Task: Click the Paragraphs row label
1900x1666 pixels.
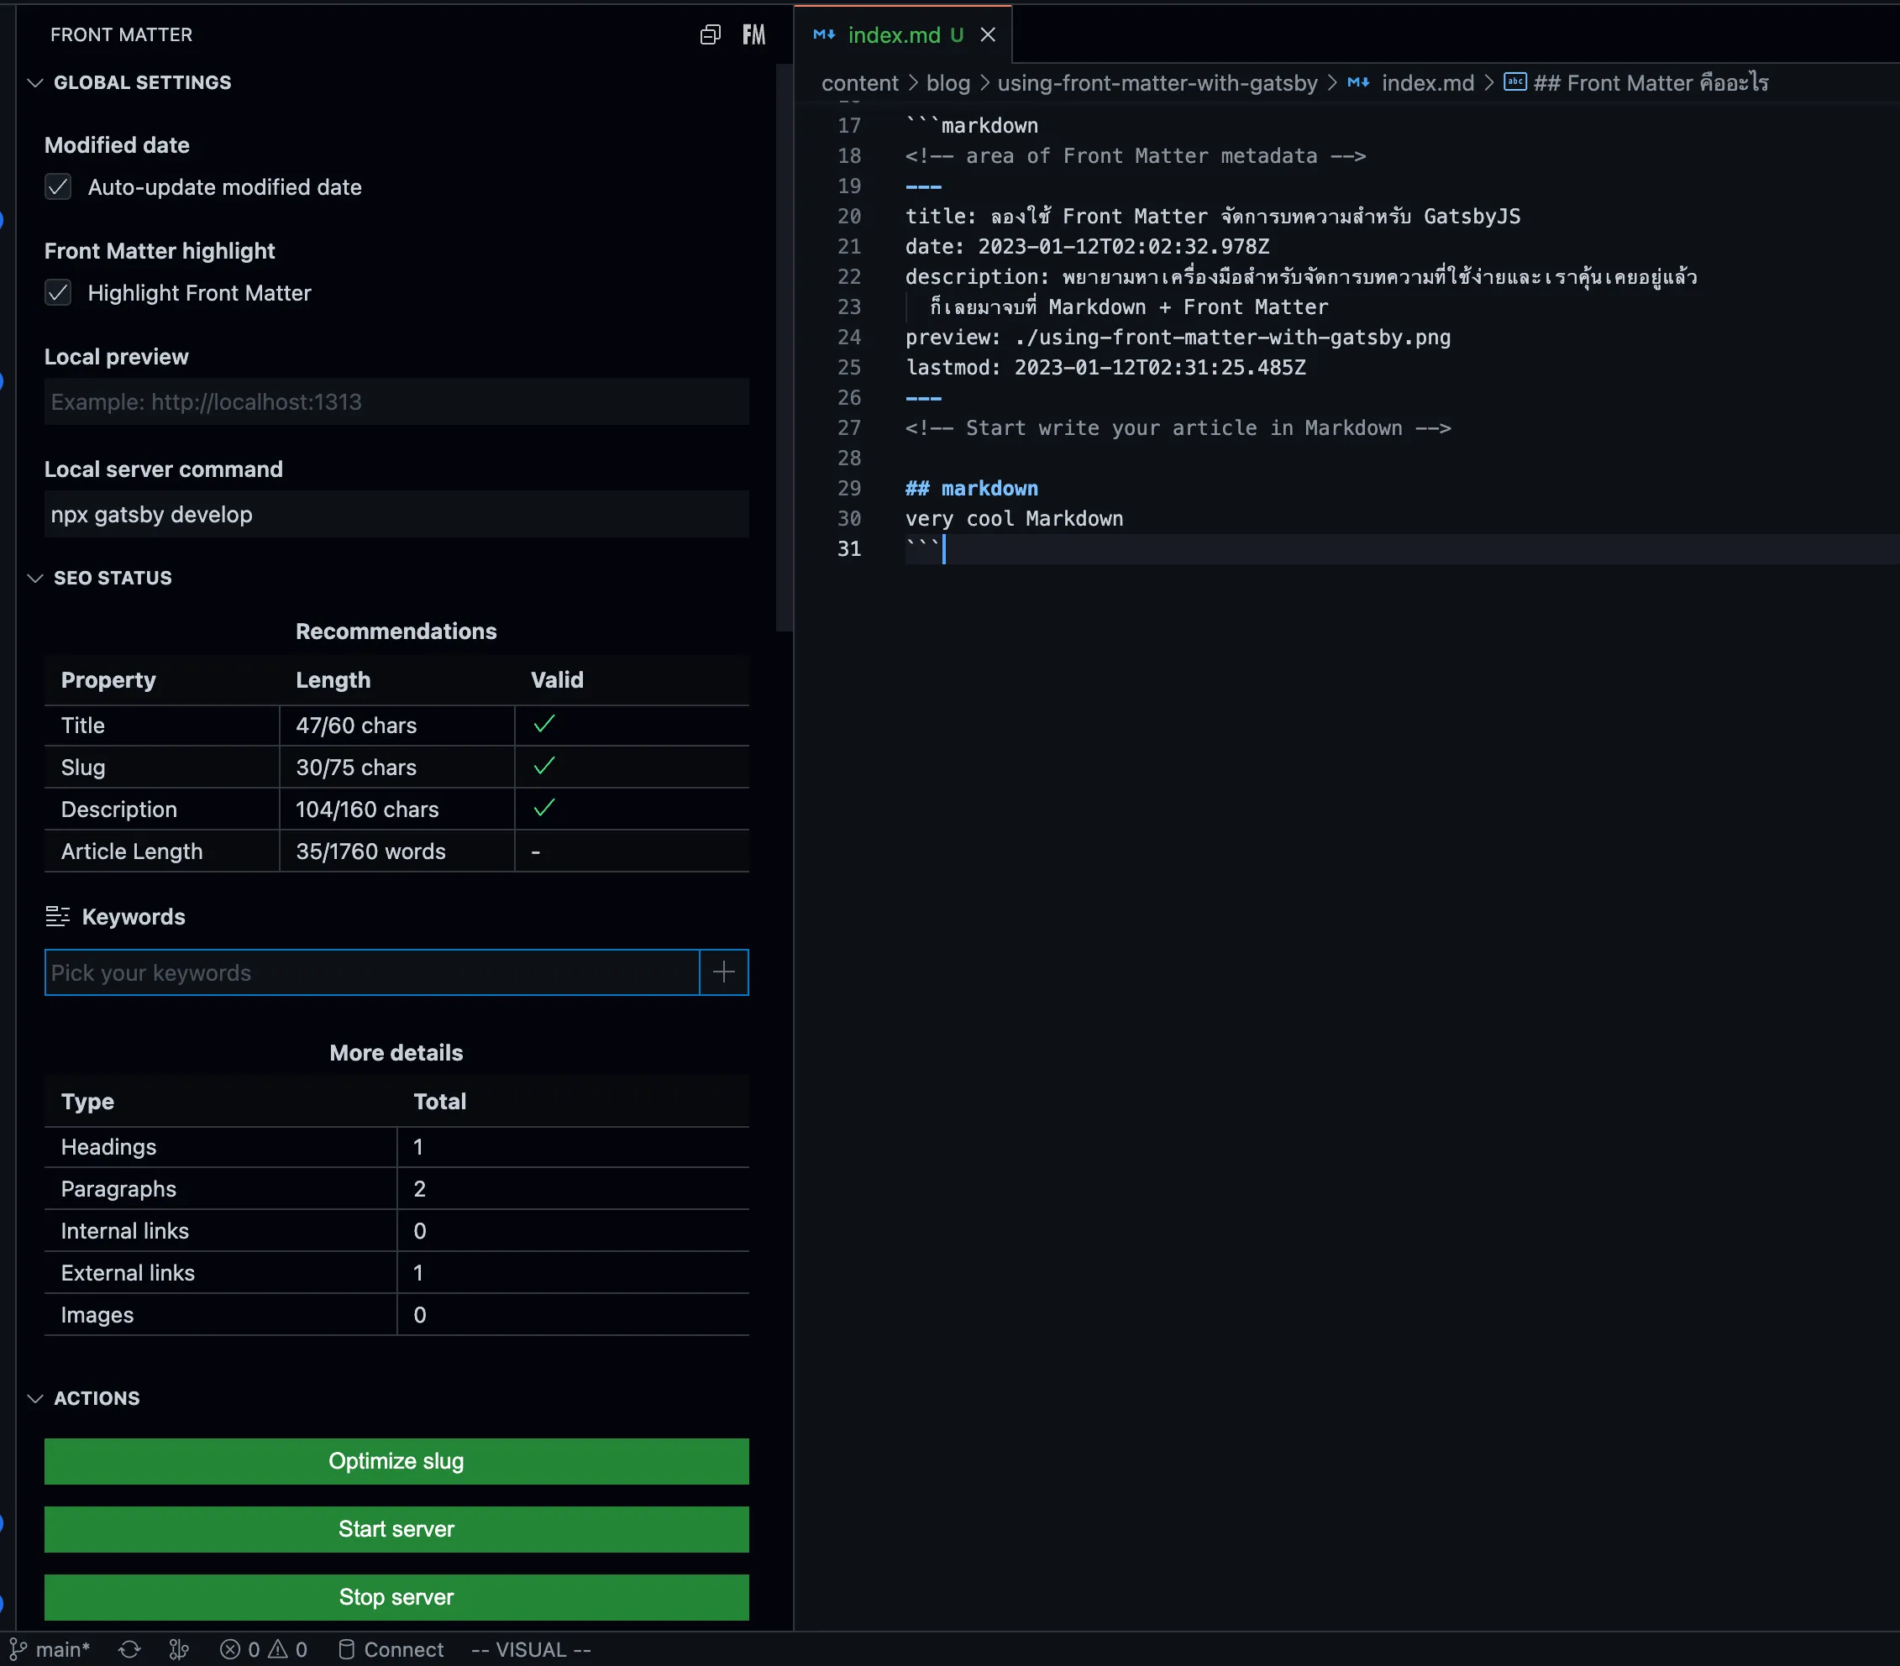Action: (118, 1188)
